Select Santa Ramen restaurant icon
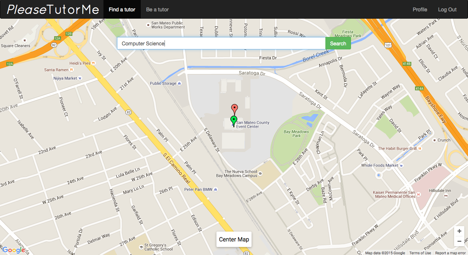The height and width of the screenshot is (255, 468). (x=72, y=70)
